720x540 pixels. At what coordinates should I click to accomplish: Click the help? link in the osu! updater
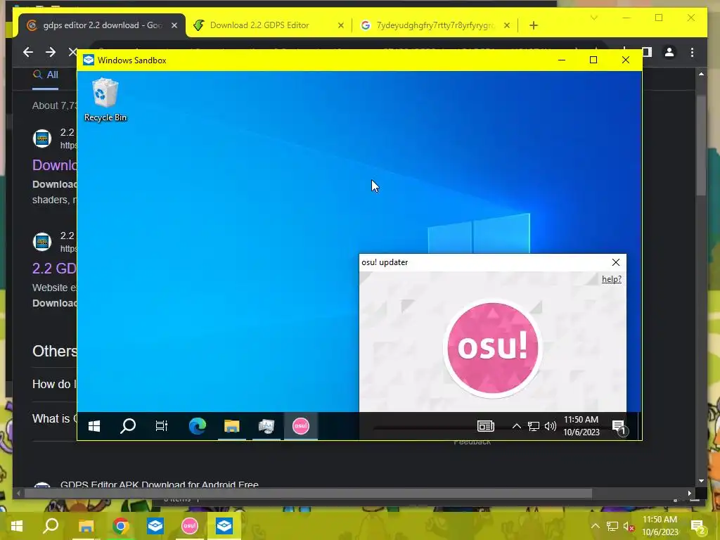point(612,279)
